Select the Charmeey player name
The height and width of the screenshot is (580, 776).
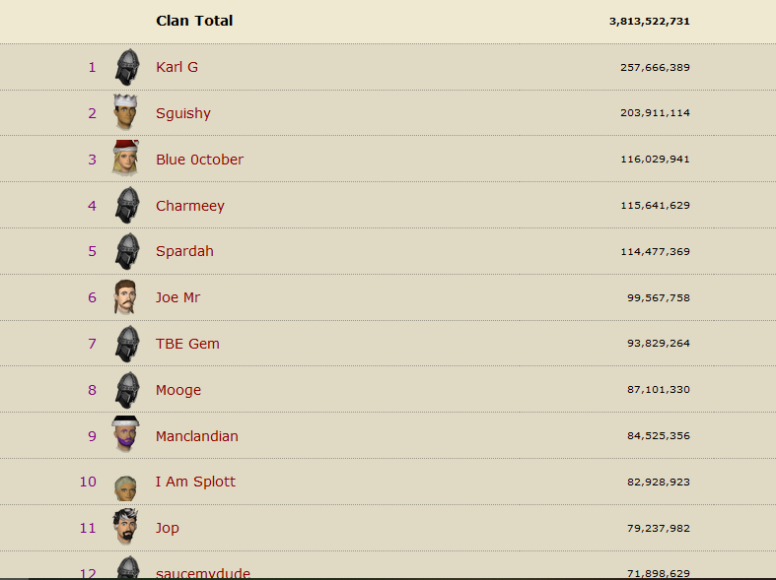coord(190,206)
